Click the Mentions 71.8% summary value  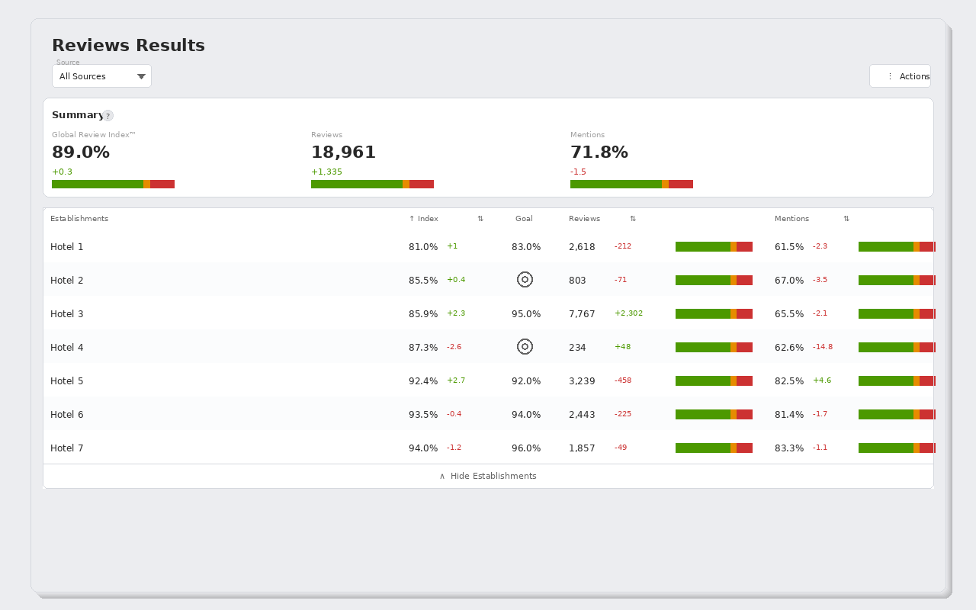[599, 152]
